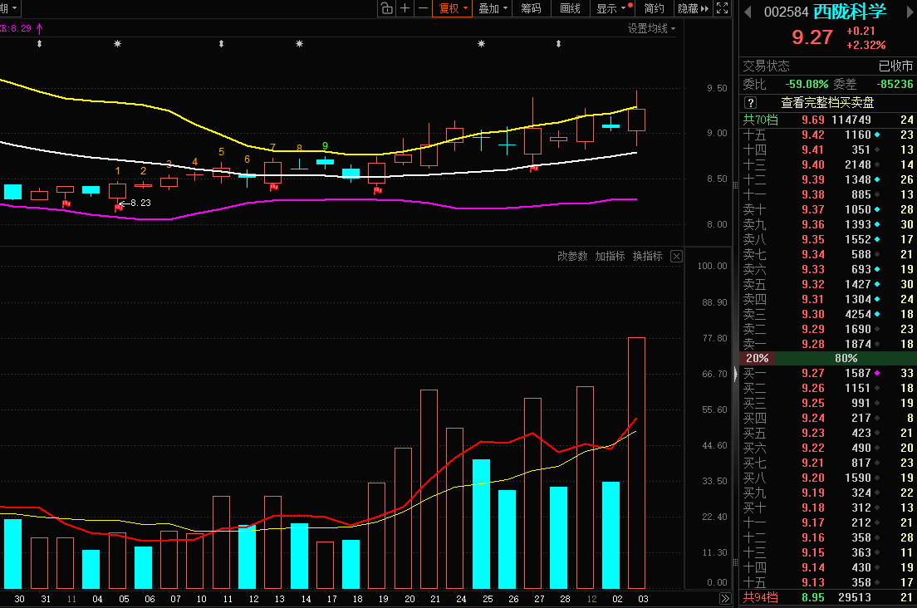
Task: Open the period dropdown at top left
Action: 10,8
